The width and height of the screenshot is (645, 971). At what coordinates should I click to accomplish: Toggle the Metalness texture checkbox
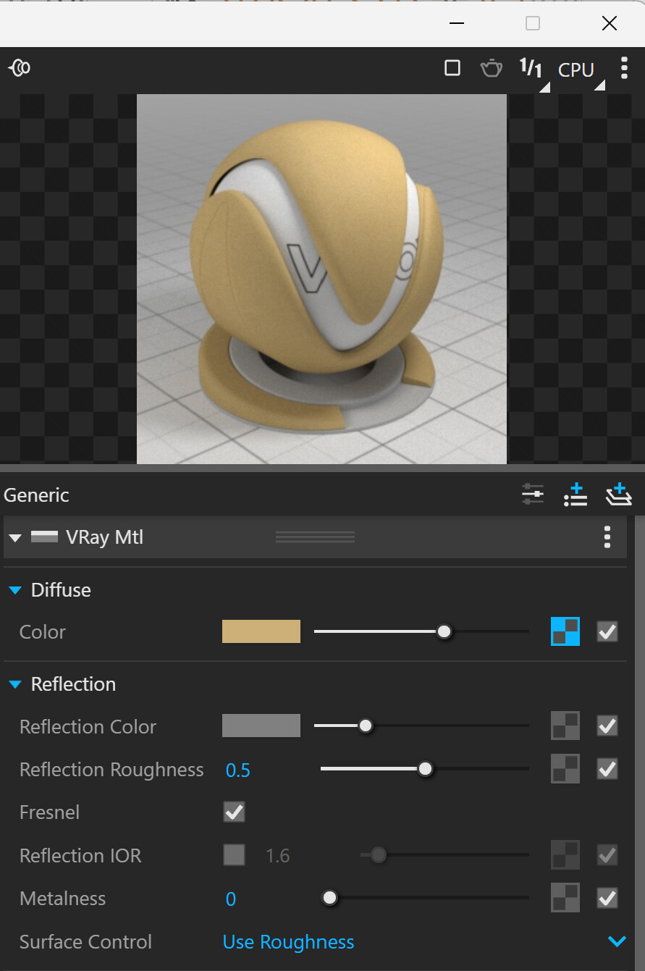[607, 898]
